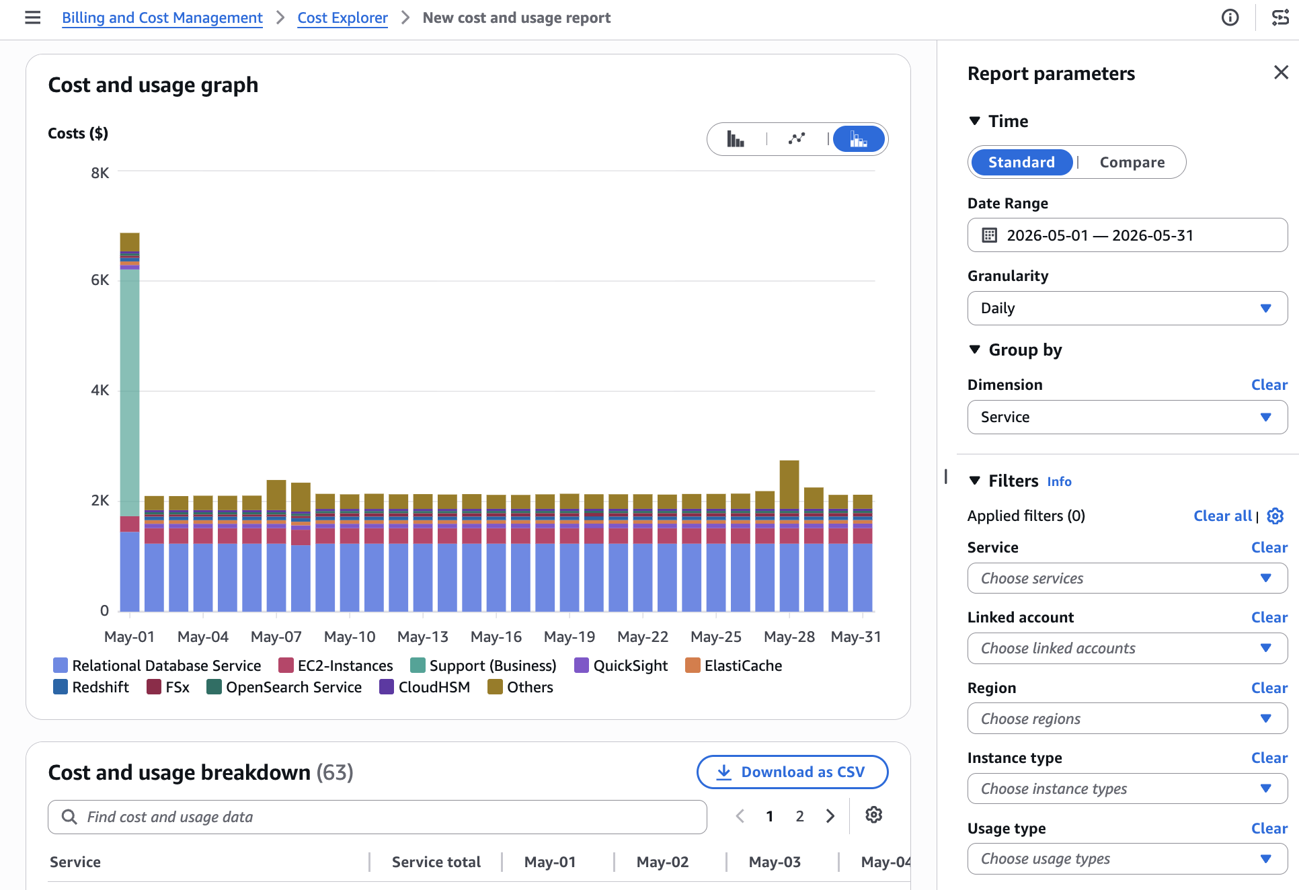Toggle Others legend swatch

(x=495, y=687)
